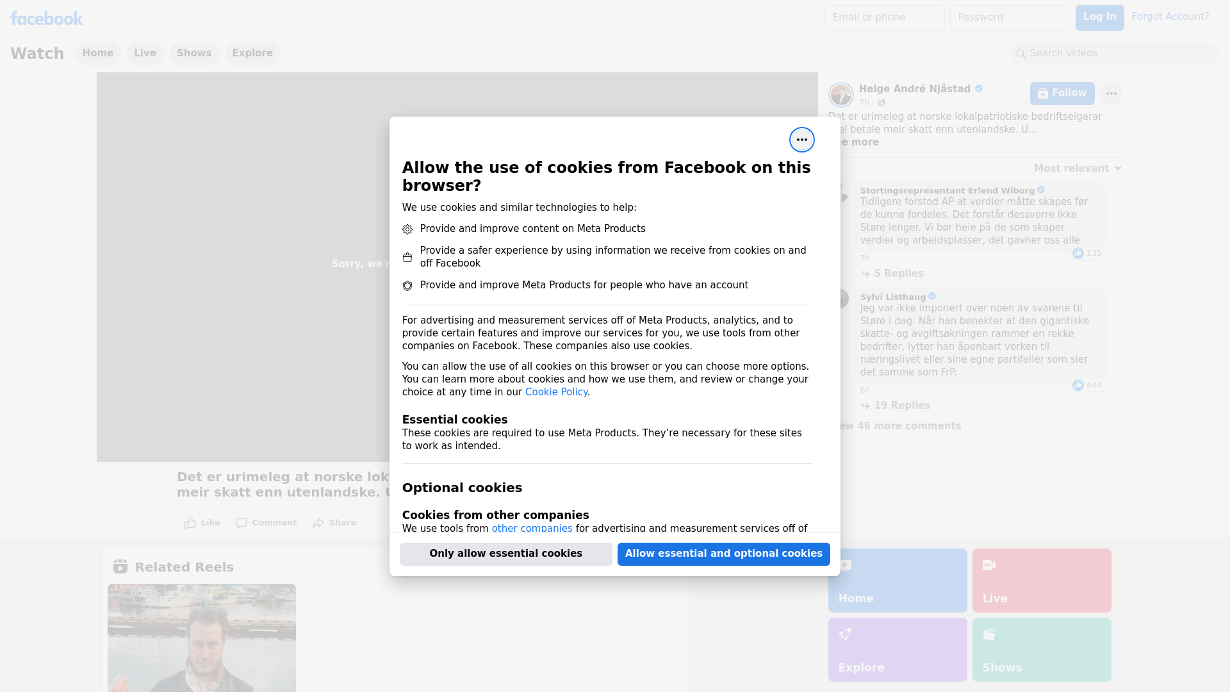Open the purple Explore tile
1230x692 pixels.
[x=898, y=650]
